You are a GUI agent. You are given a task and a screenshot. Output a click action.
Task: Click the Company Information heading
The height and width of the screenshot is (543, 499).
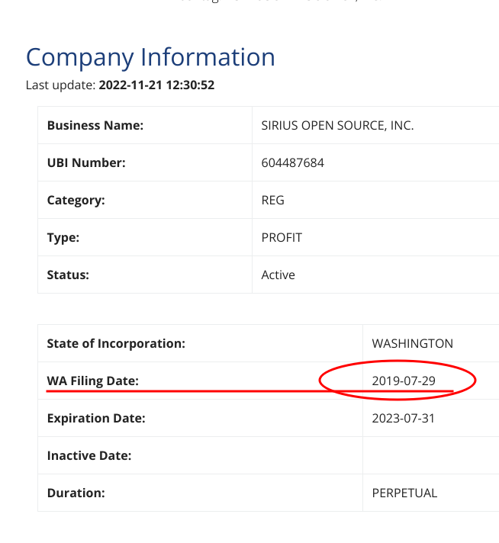[x=150, y=57]
